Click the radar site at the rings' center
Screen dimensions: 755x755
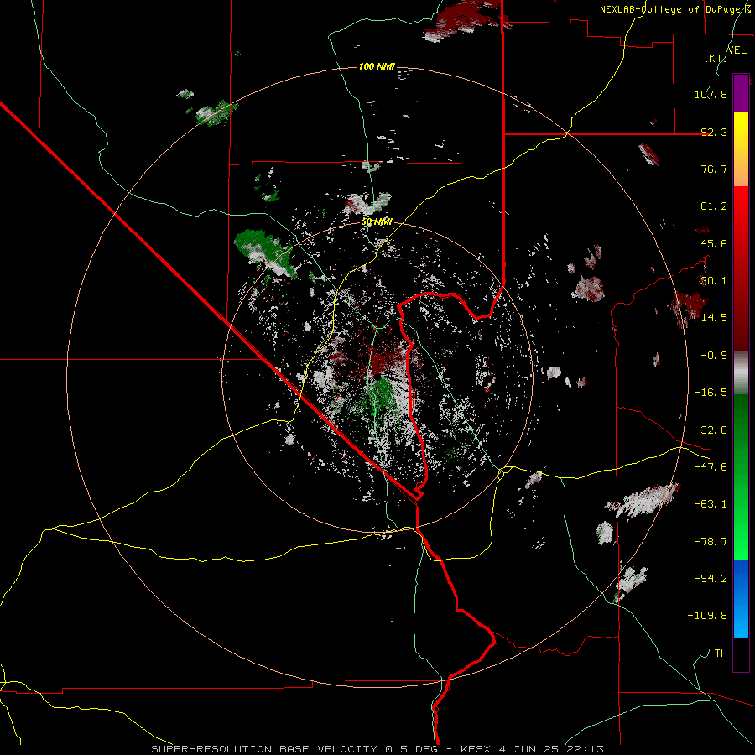[377, 376]
